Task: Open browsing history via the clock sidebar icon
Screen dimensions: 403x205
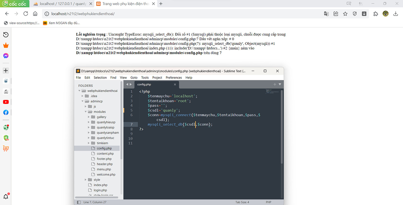Action: coord(6,35)
